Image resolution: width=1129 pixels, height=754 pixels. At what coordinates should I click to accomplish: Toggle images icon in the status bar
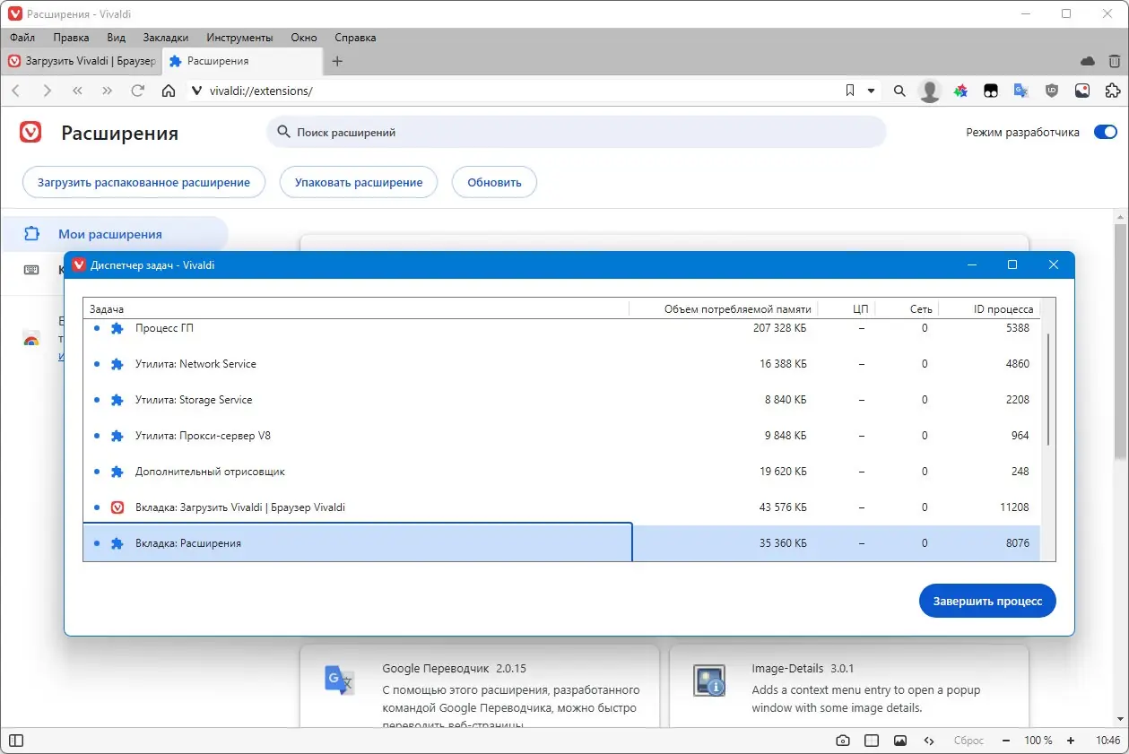click(x=900, y=741)
